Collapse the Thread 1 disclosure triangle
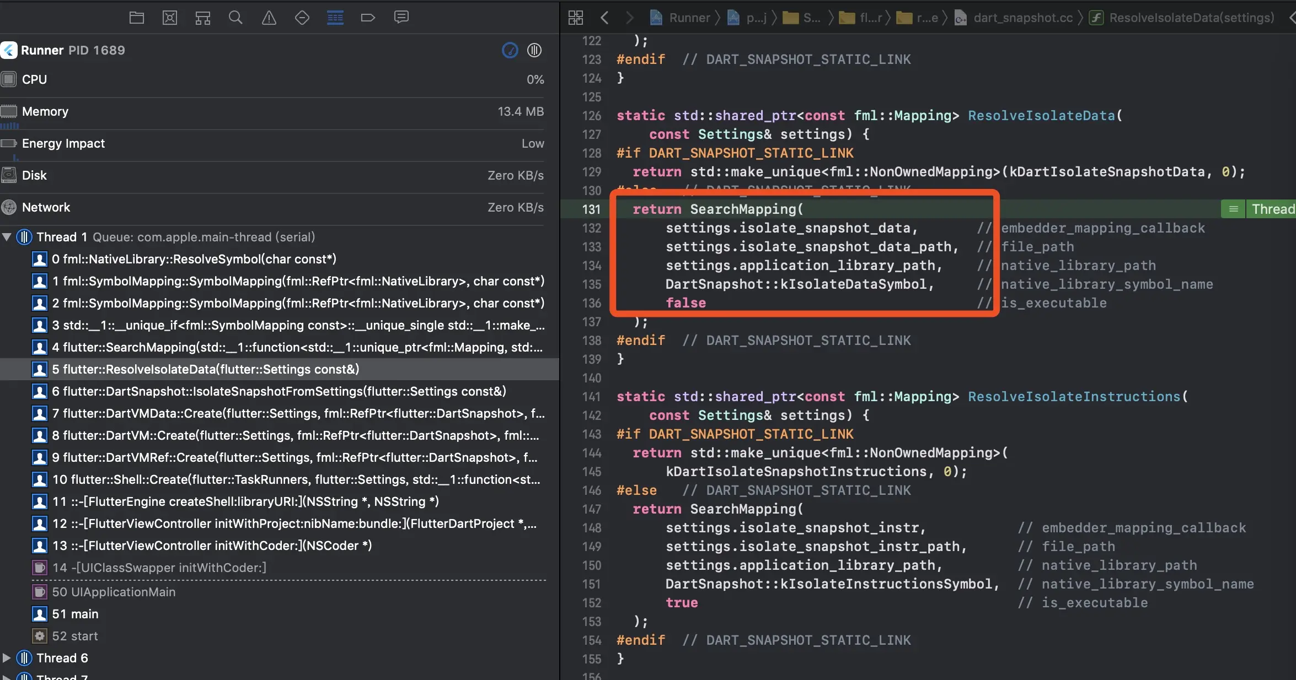 click(7, 237)
